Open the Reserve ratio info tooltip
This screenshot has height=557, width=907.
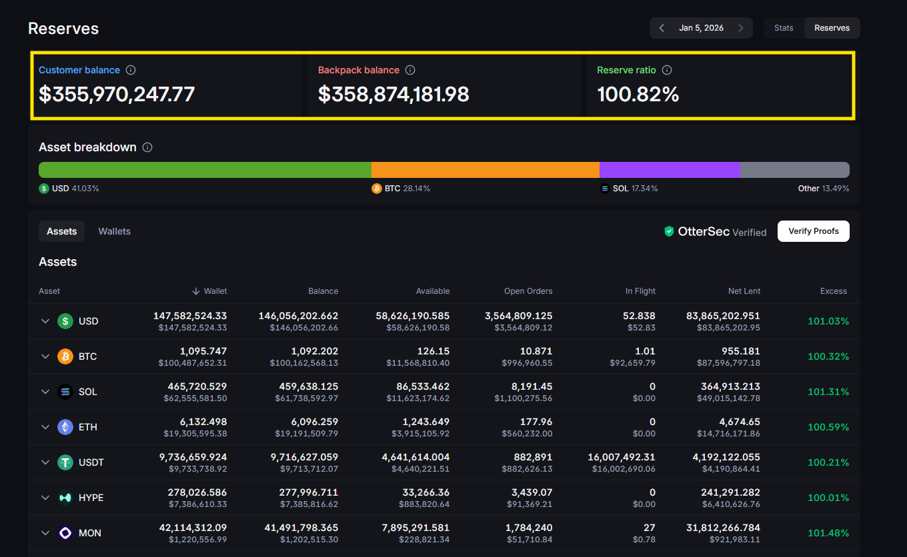(668, 69)
